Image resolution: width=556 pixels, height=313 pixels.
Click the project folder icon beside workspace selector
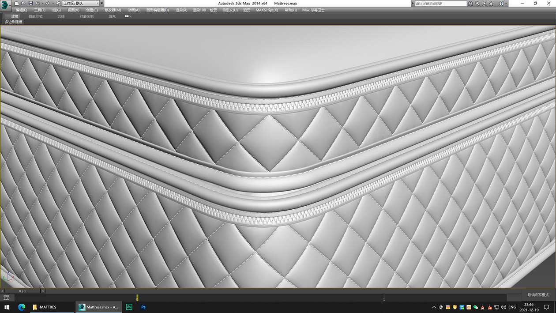(x=58, y=4)
